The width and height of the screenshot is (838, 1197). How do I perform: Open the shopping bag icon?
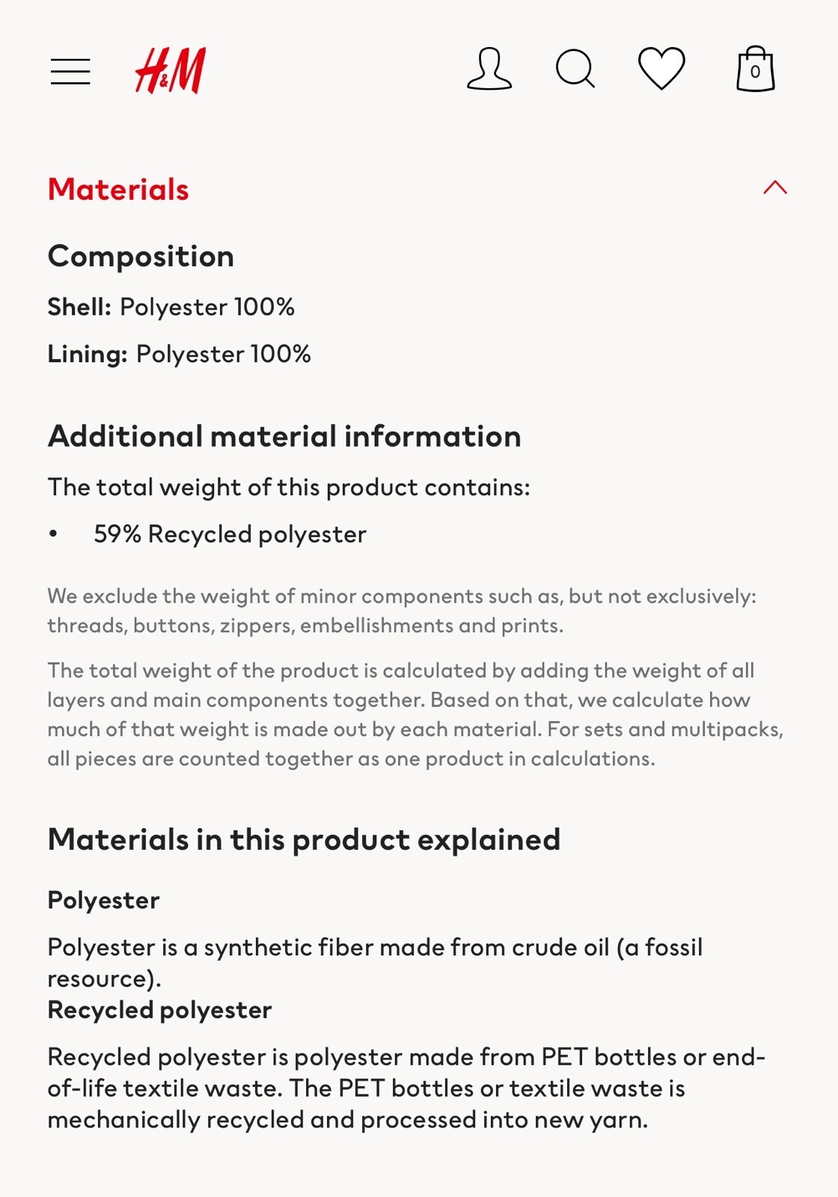755,70
